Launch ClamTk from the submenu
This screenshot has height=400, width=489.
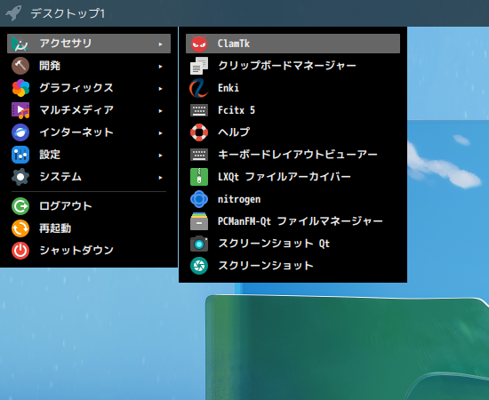point(293,44)
